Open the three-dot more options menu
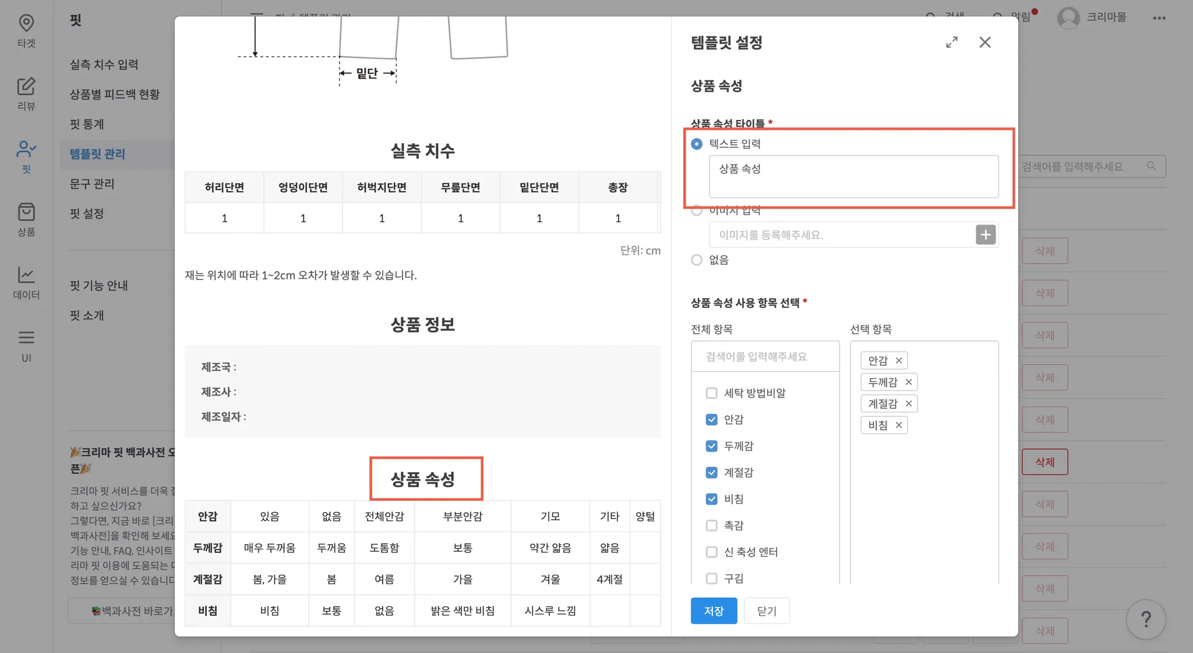1193x653 pixels. click(1159, 18)
